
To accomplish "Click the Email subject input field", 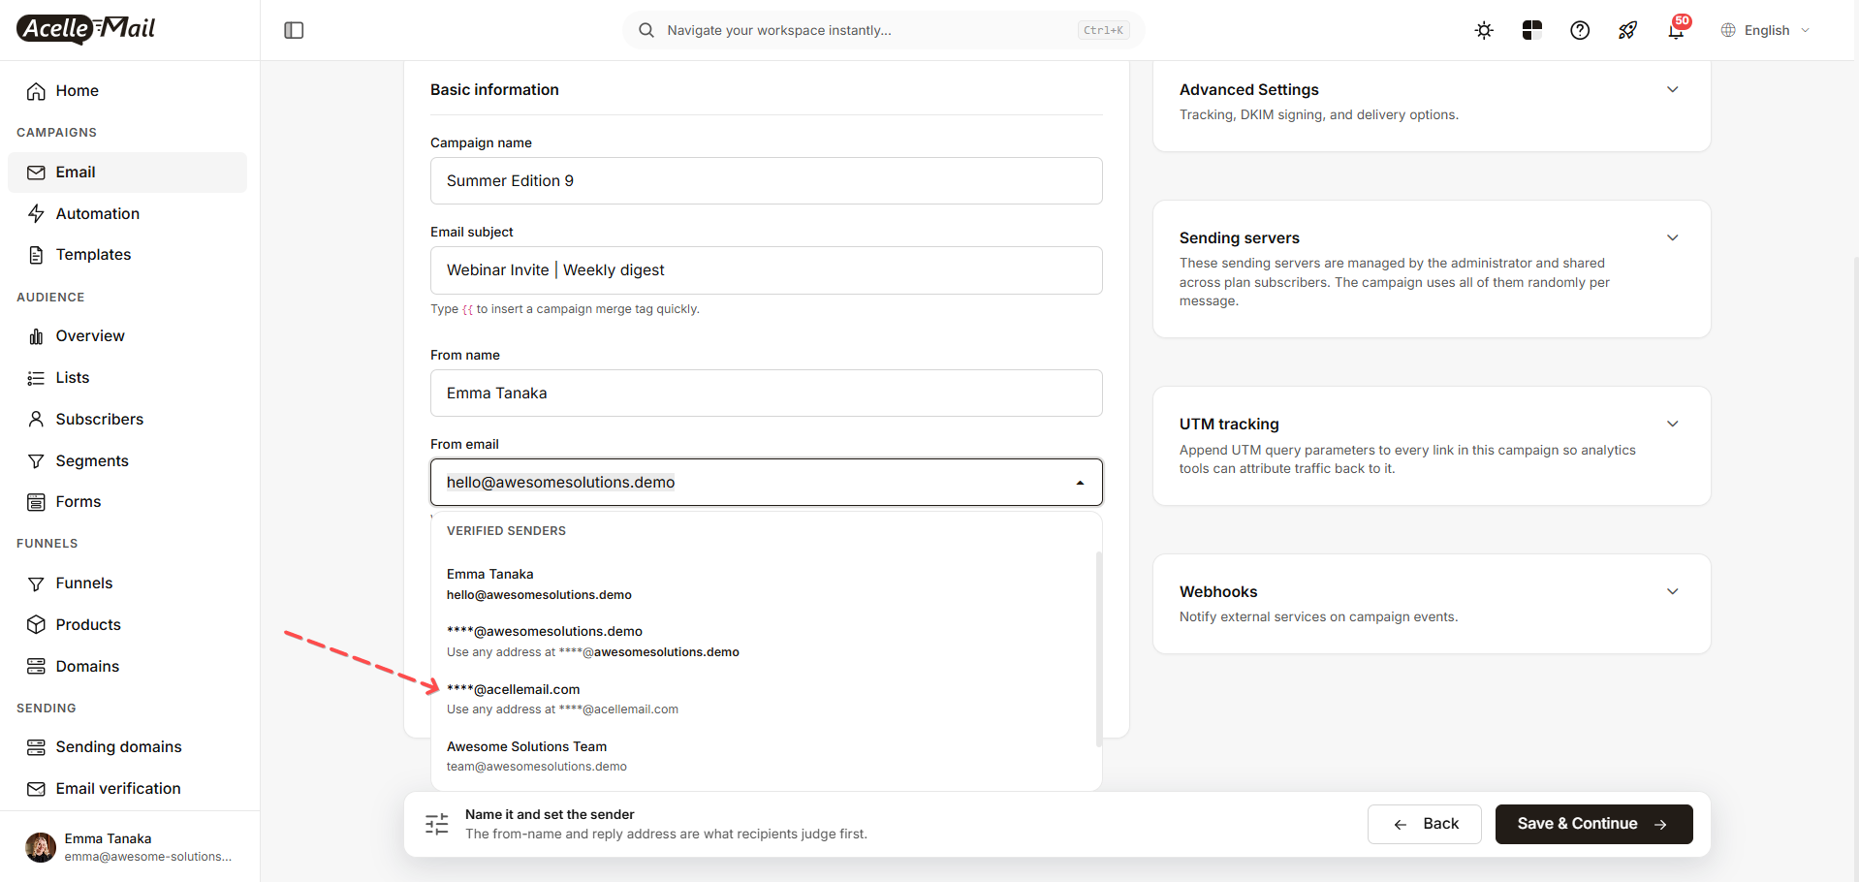I will pyautogui.click(x=767, y=270).
